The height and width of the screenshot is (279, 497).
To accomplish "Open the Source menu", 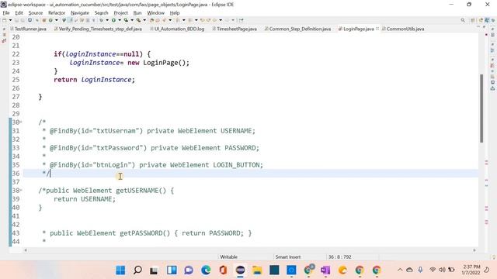I will [x=36, y=13].
